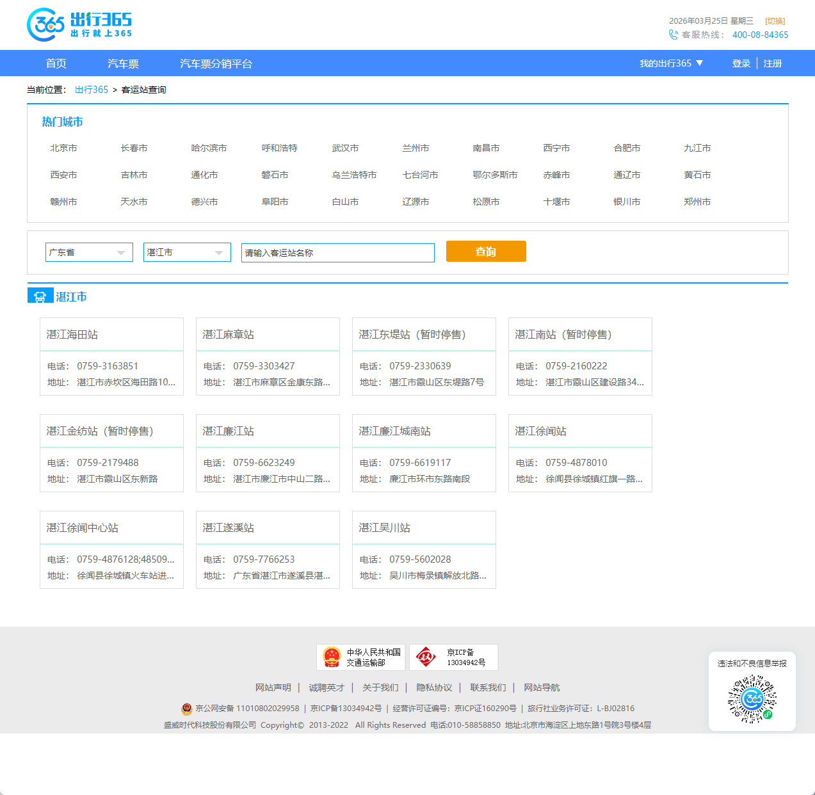Open the 湛江徐闻站 station card
This screenshot has height=795, width=815.
580,453
